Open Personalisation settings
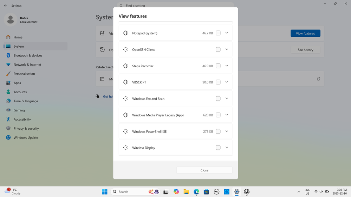351x197 pixels. coord(35,74)
